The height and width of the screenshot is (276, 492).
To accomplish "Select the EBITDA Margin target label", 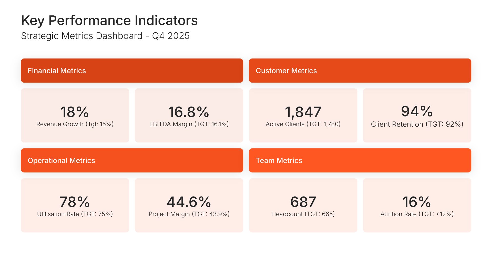I will pyautogui.click(x=189, y=124).
